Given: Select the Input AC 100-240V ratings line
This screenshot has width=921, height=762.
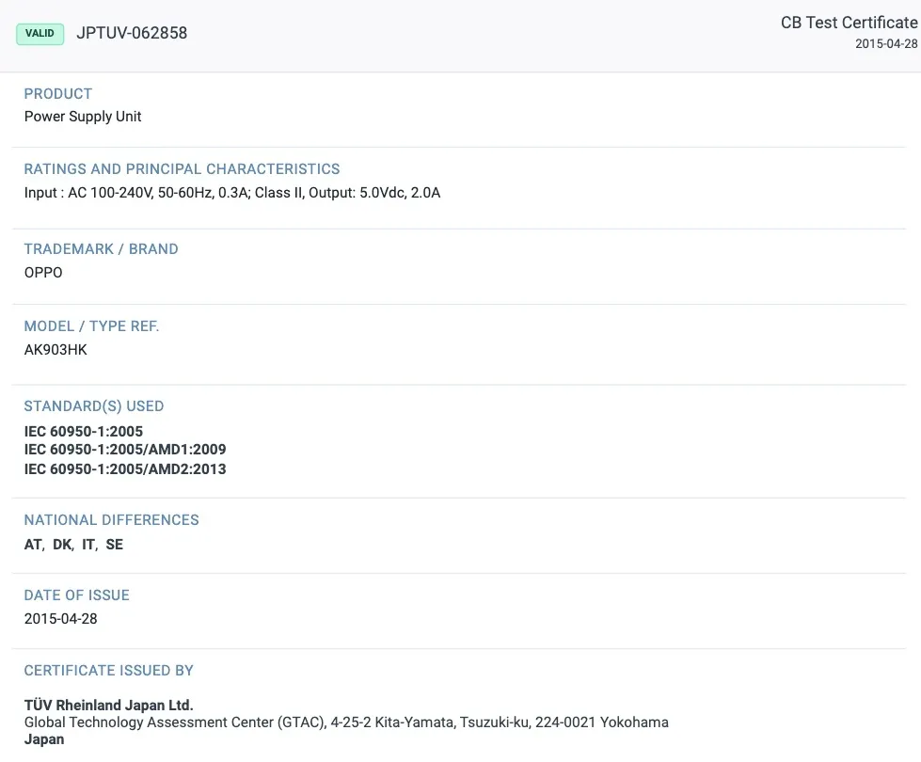Looking at the screenshot, I should [x=232, y=193].
